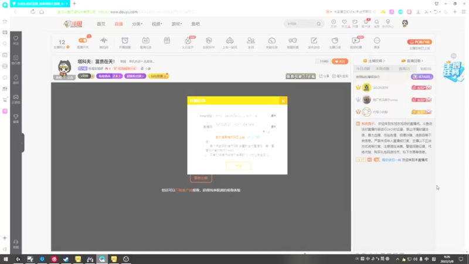
Task: Copy the stream code in dialog
Action: click(x=273, y=127)
